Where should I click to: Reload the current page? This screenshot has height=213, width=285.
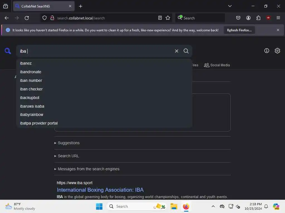(x=27, y=18)
